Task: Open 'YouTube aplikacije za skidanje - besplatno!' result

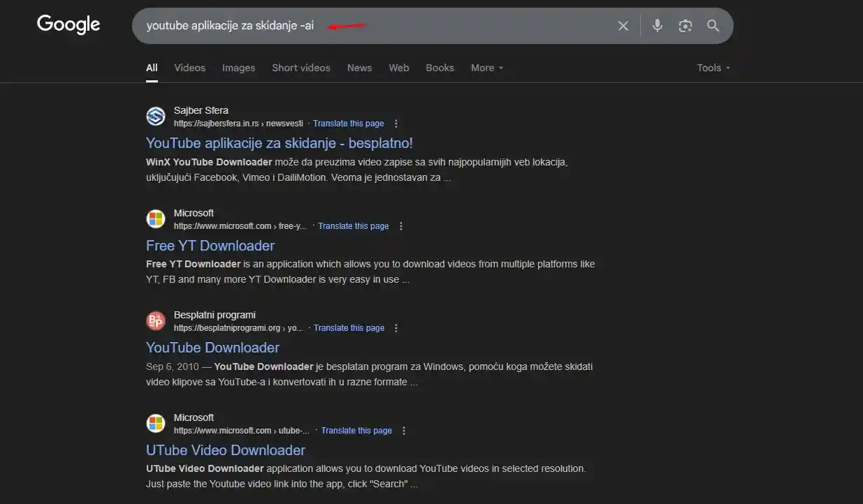Action: coord(280,143)
